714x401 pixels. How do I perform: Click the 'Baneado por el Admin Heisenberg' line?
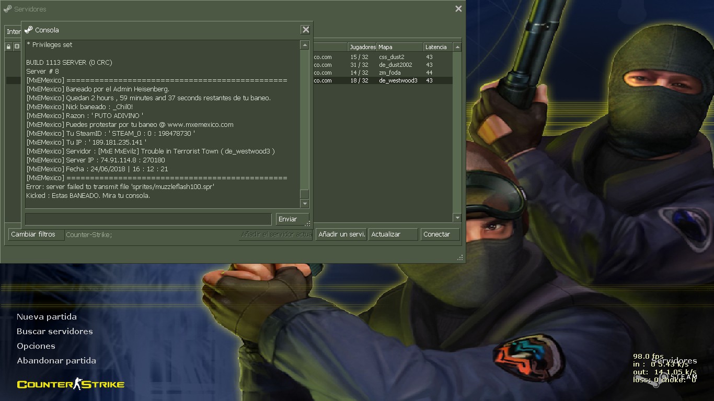(98, 89)
